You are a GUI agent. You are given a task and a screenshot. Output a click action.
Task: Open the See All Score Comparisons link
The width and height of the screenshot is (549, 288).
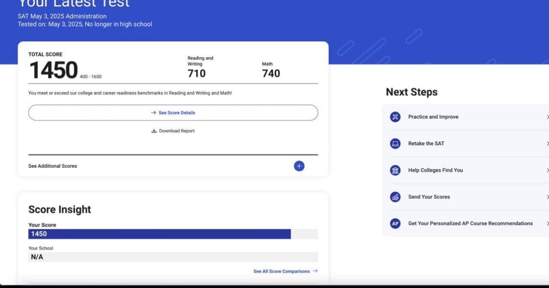point(281,271)
